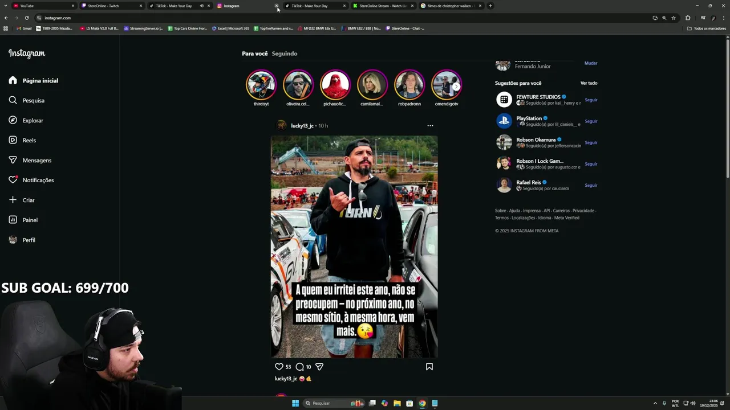The image size is (730, 410).
Task: Click Mudar to switch account
Action: (x=591, y=63)
